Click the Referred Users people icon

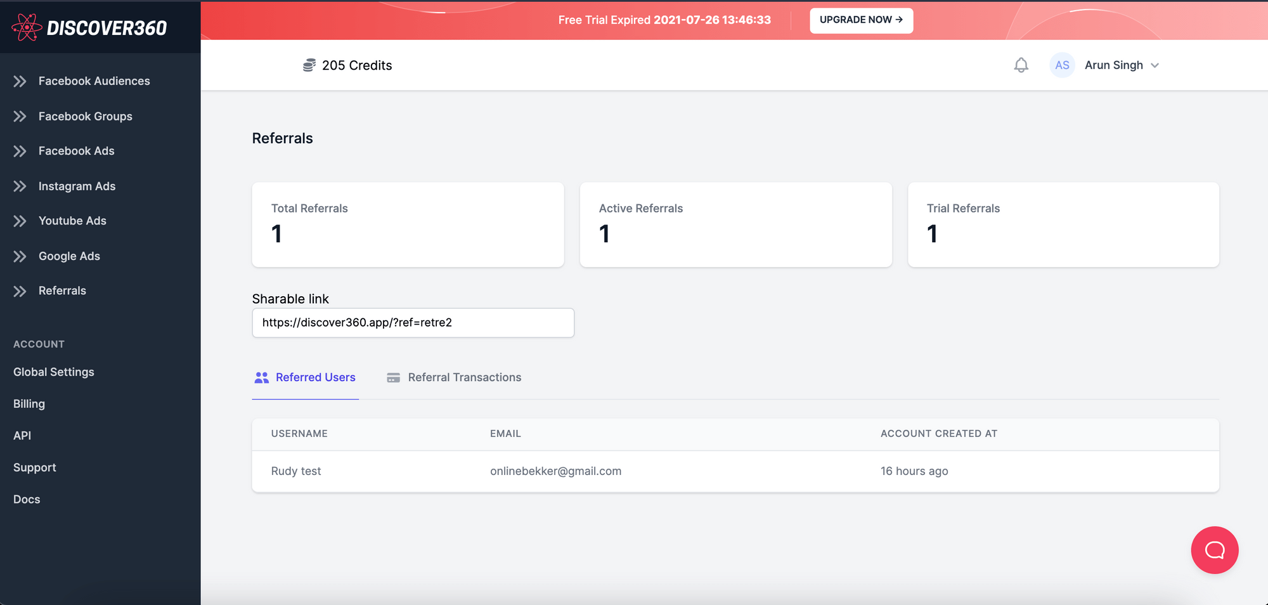261,377
